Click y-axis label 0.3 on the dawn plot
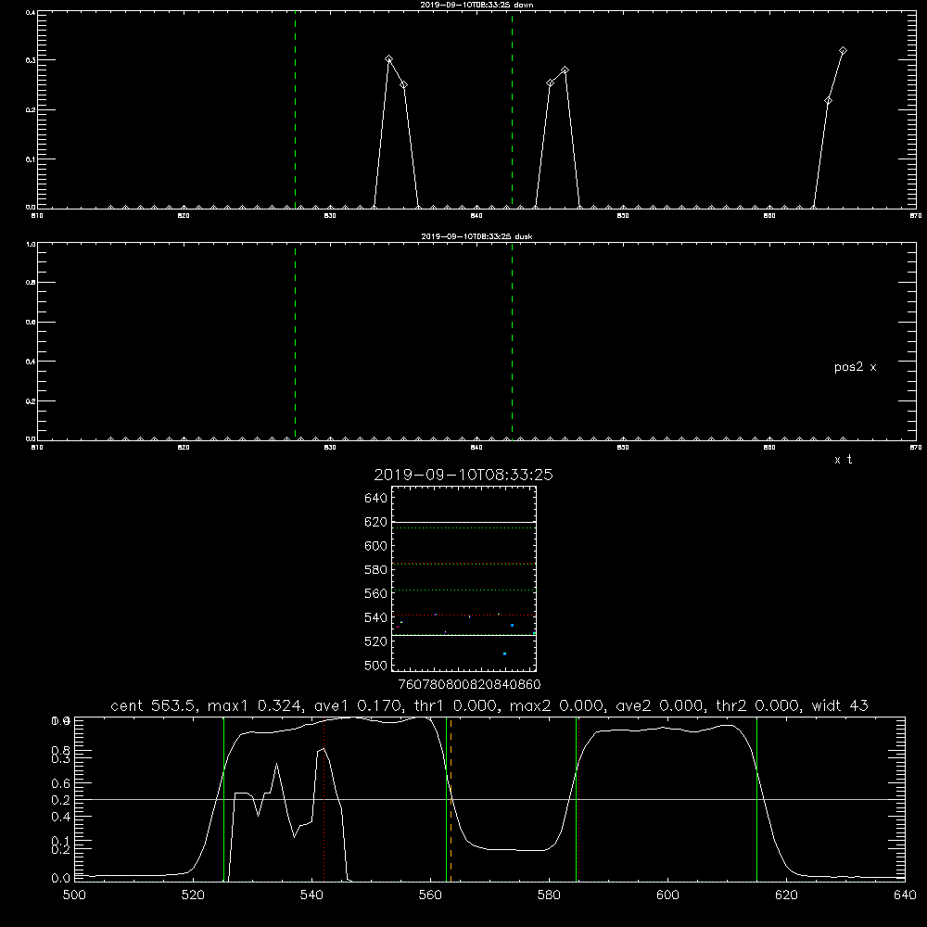Viewport: 927px width, 927px height. (31, 60)
